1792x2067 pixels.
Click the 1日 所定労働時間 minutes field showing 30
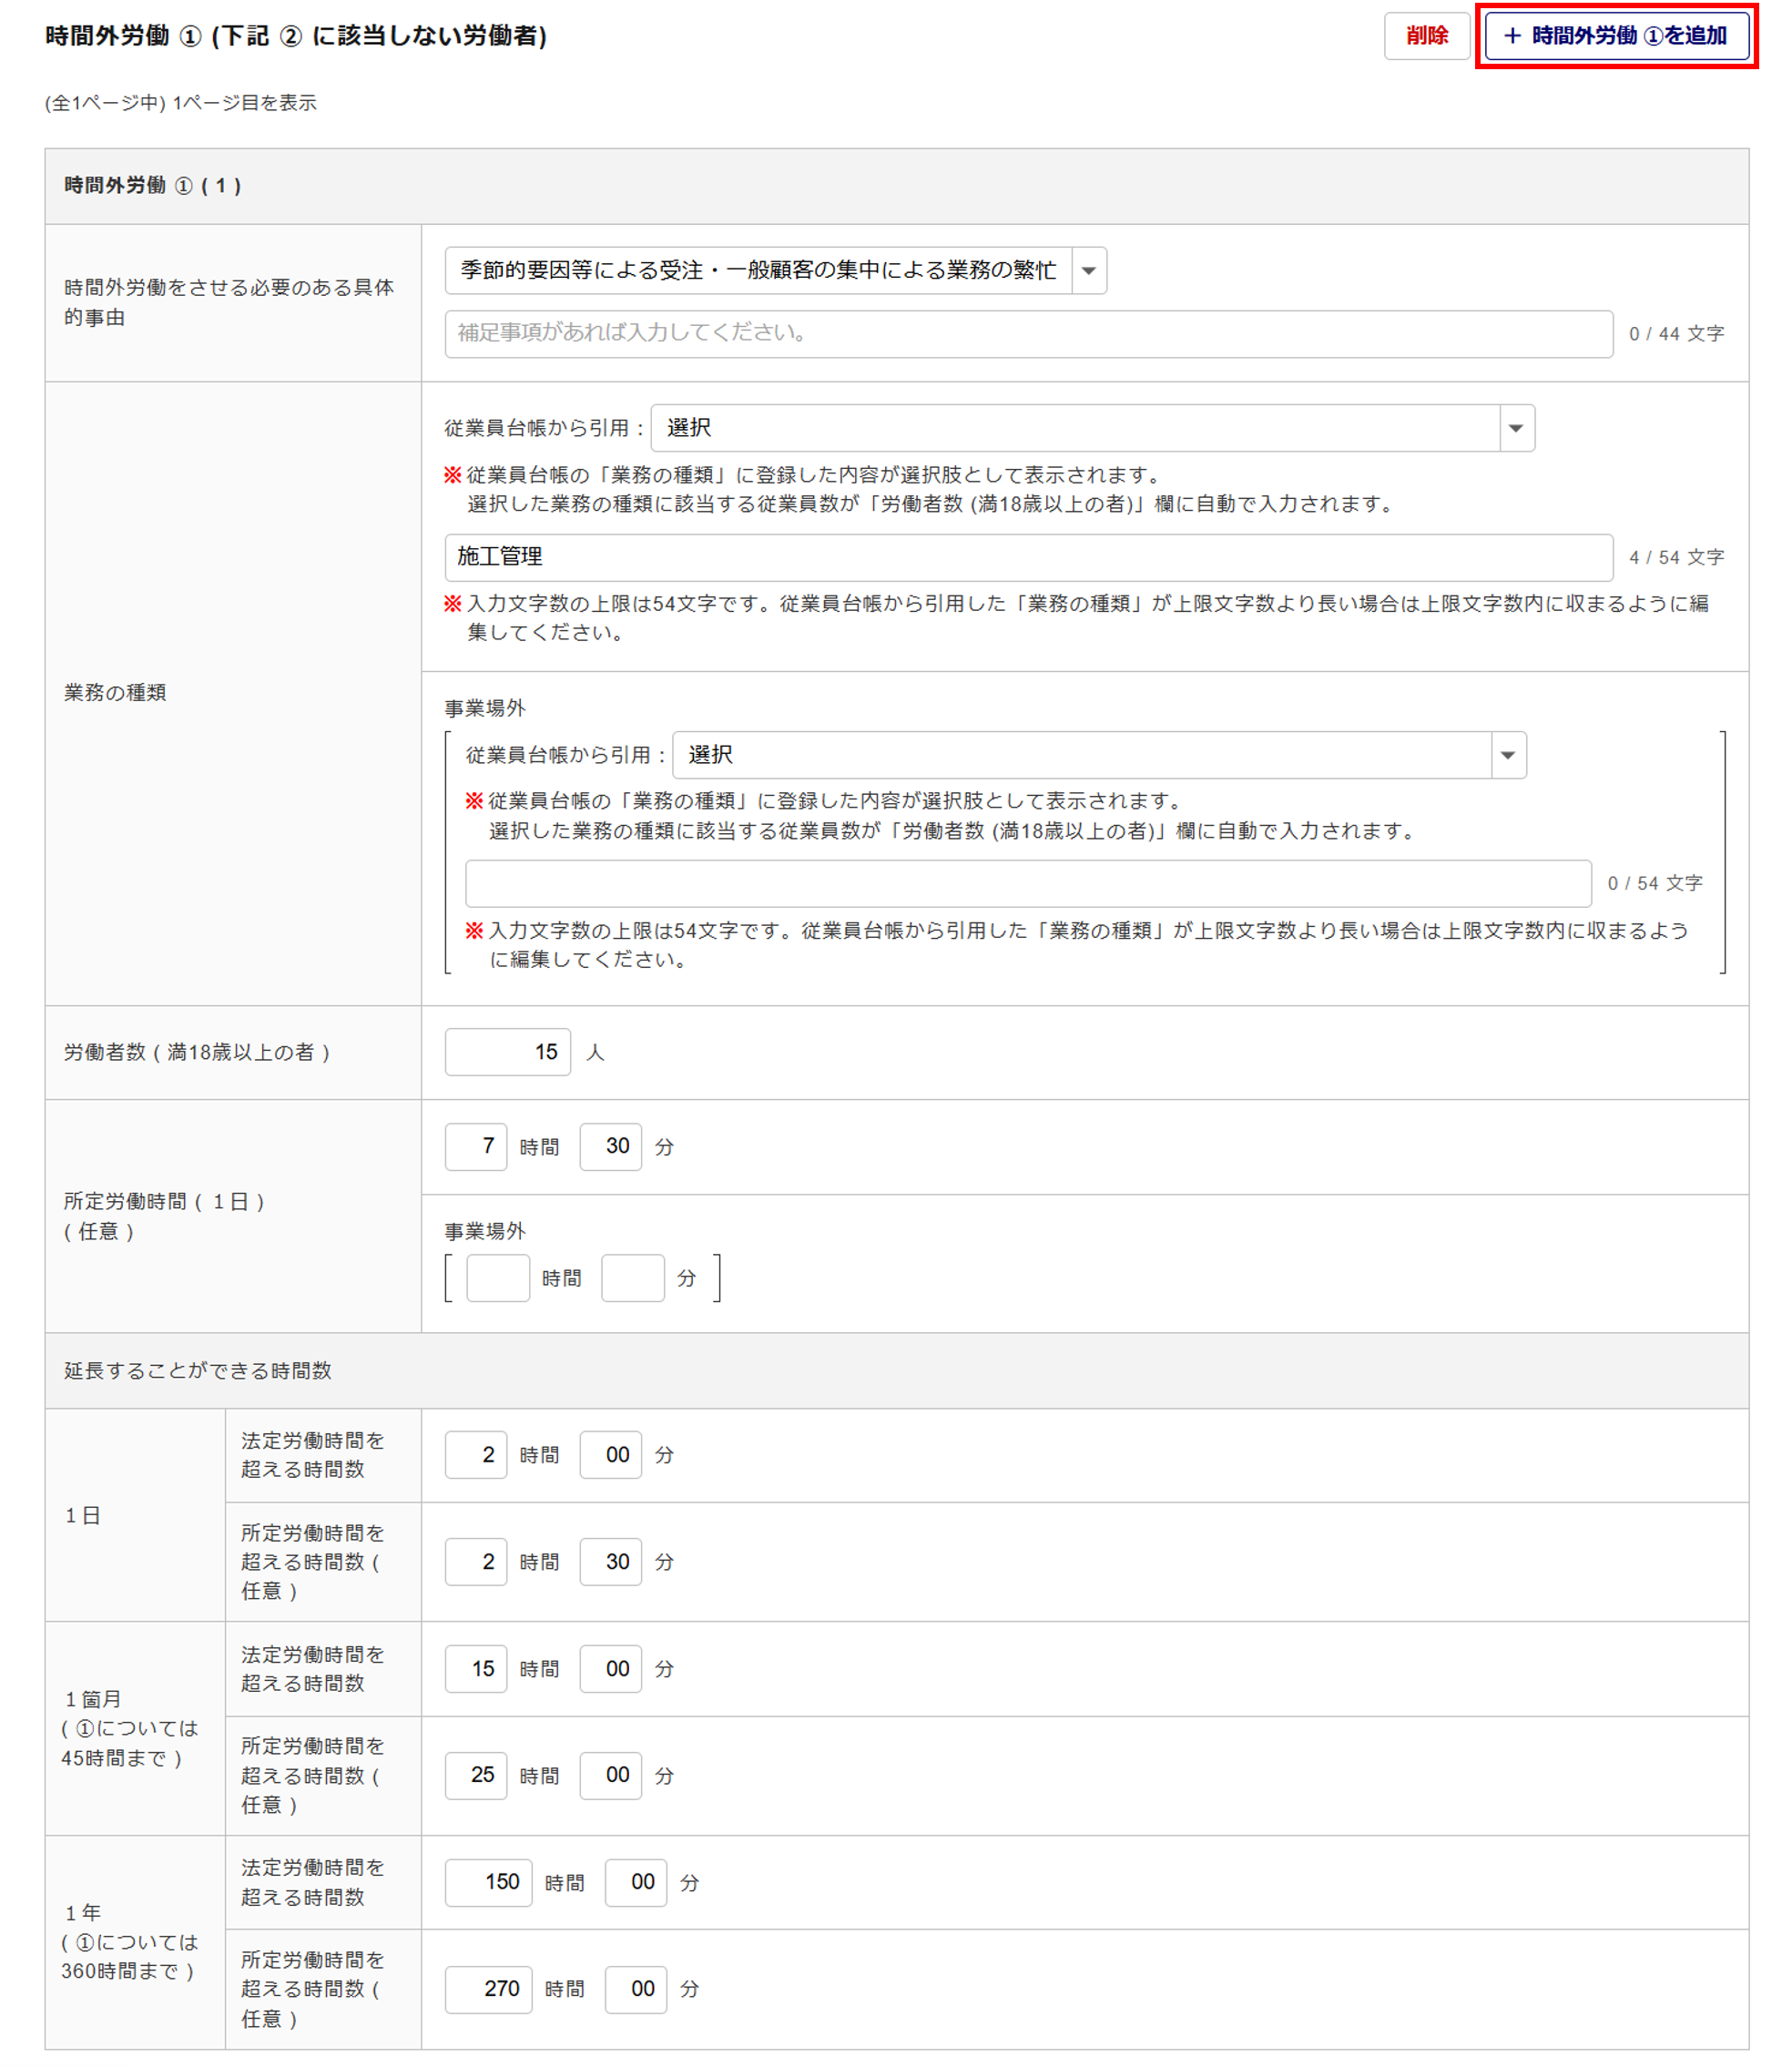pos(610,1561)
